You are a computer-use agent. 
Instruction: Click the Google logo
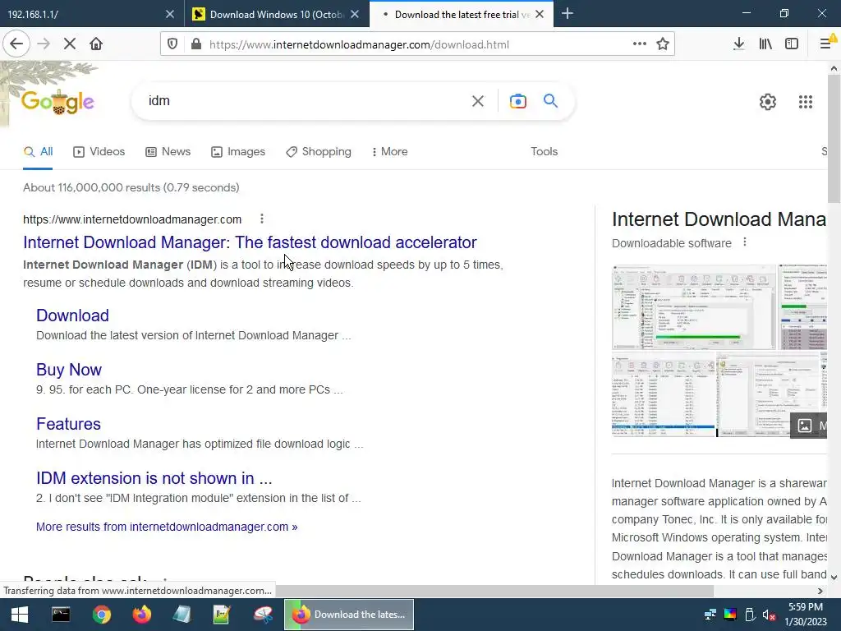tap(58, 101)
